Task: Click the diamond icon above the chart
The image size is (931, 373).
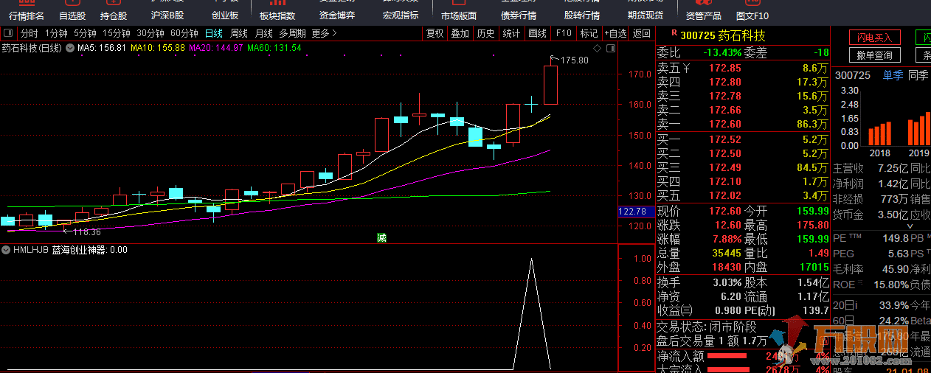Action: pos(597,48)
